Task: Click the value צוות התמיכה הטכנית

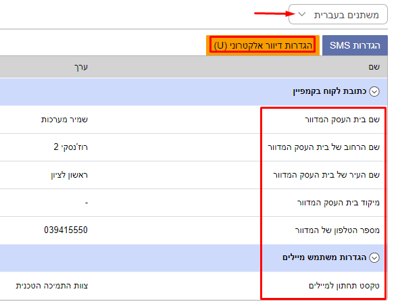Action: tap(52, 286)
